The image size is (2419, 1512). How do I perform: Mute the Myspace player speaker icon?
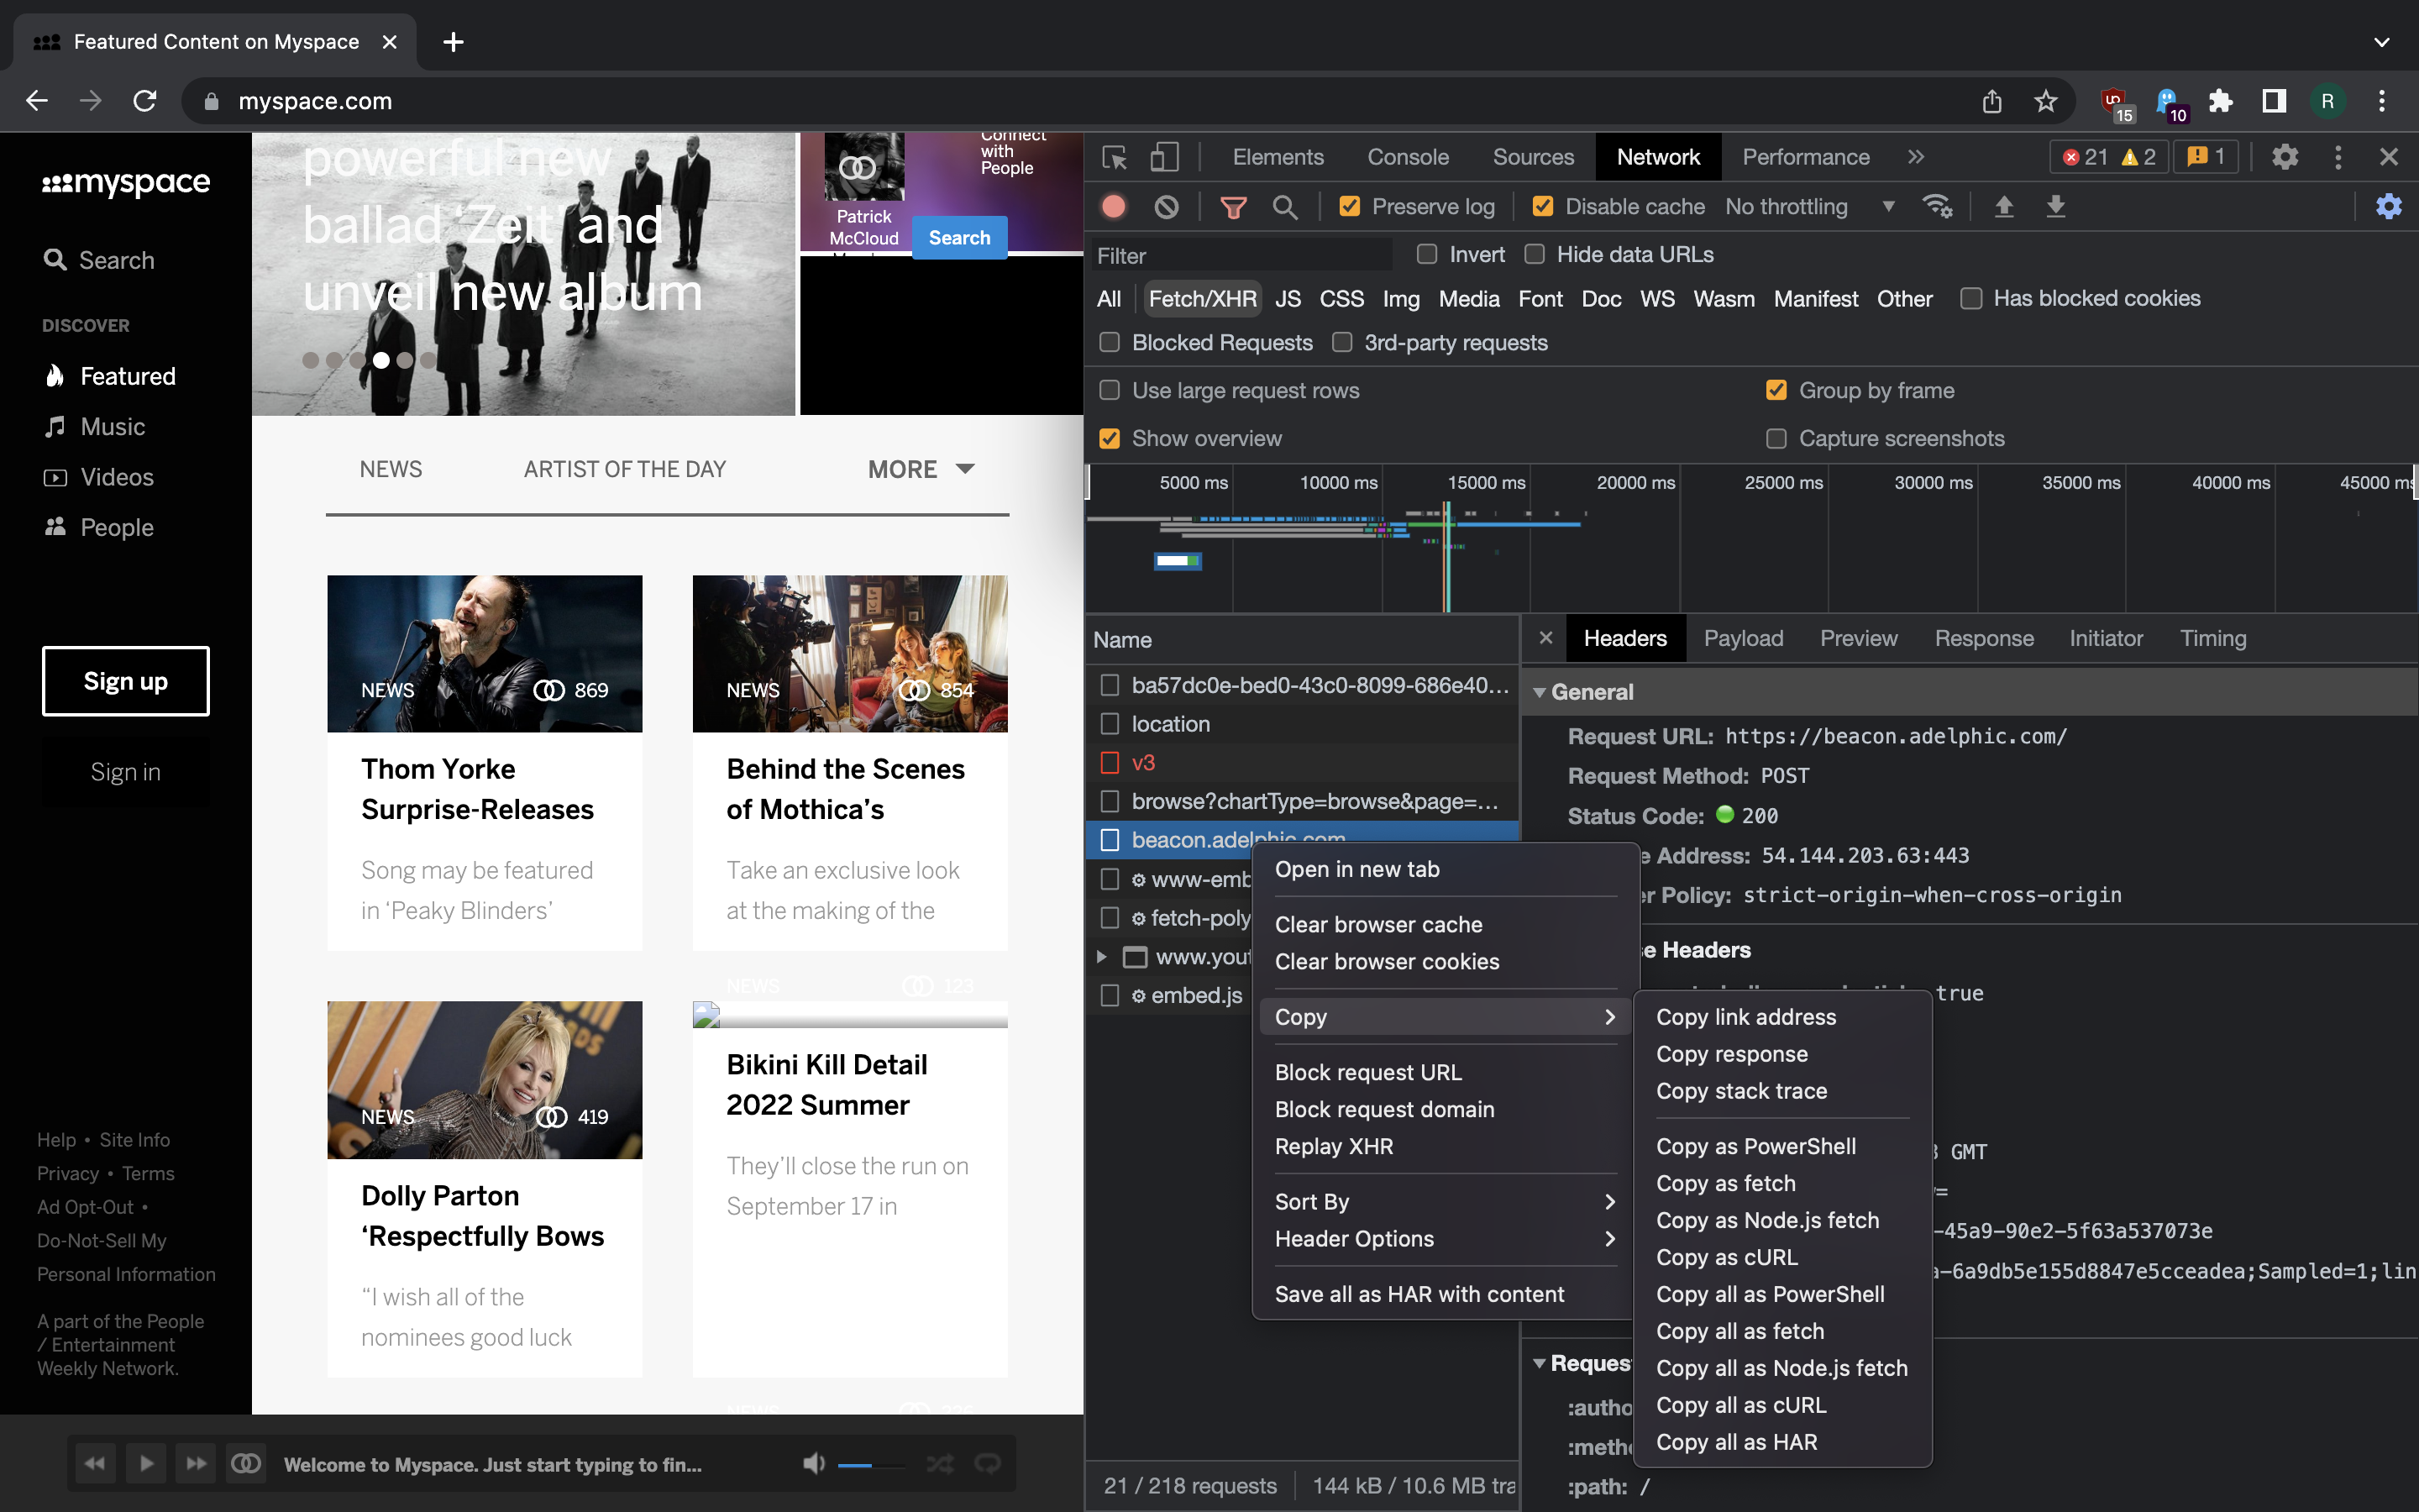pyautogui.click(x=814, y=1464)
